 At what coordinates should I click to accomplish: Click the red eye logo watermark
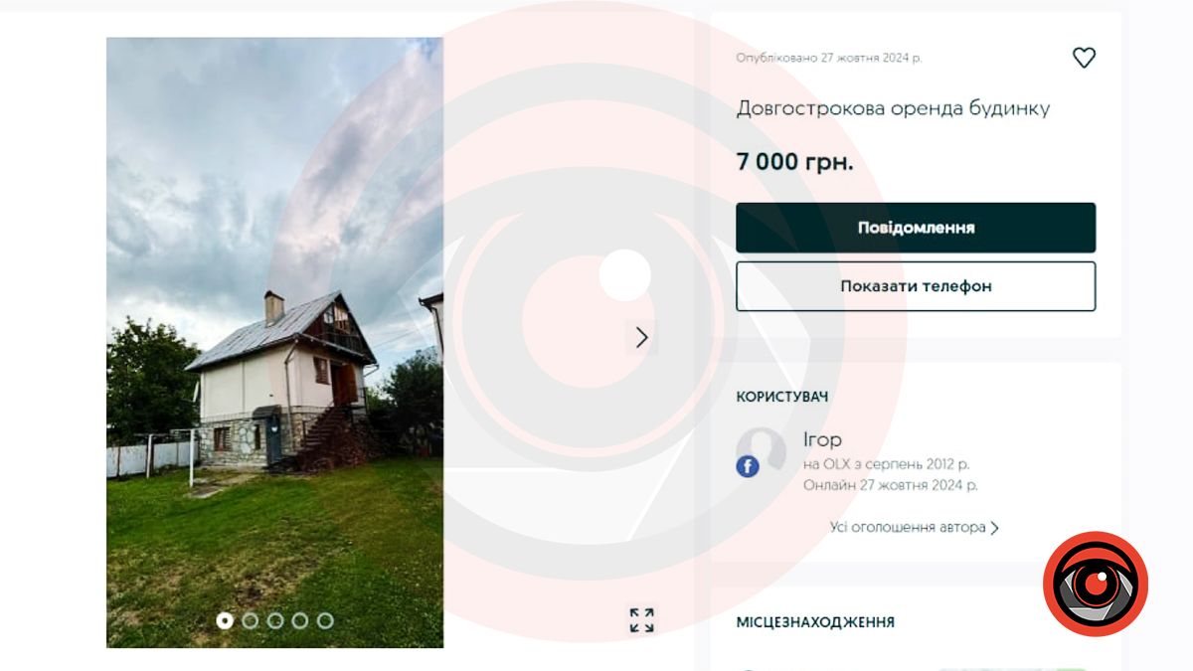[x=1096, y=584]
